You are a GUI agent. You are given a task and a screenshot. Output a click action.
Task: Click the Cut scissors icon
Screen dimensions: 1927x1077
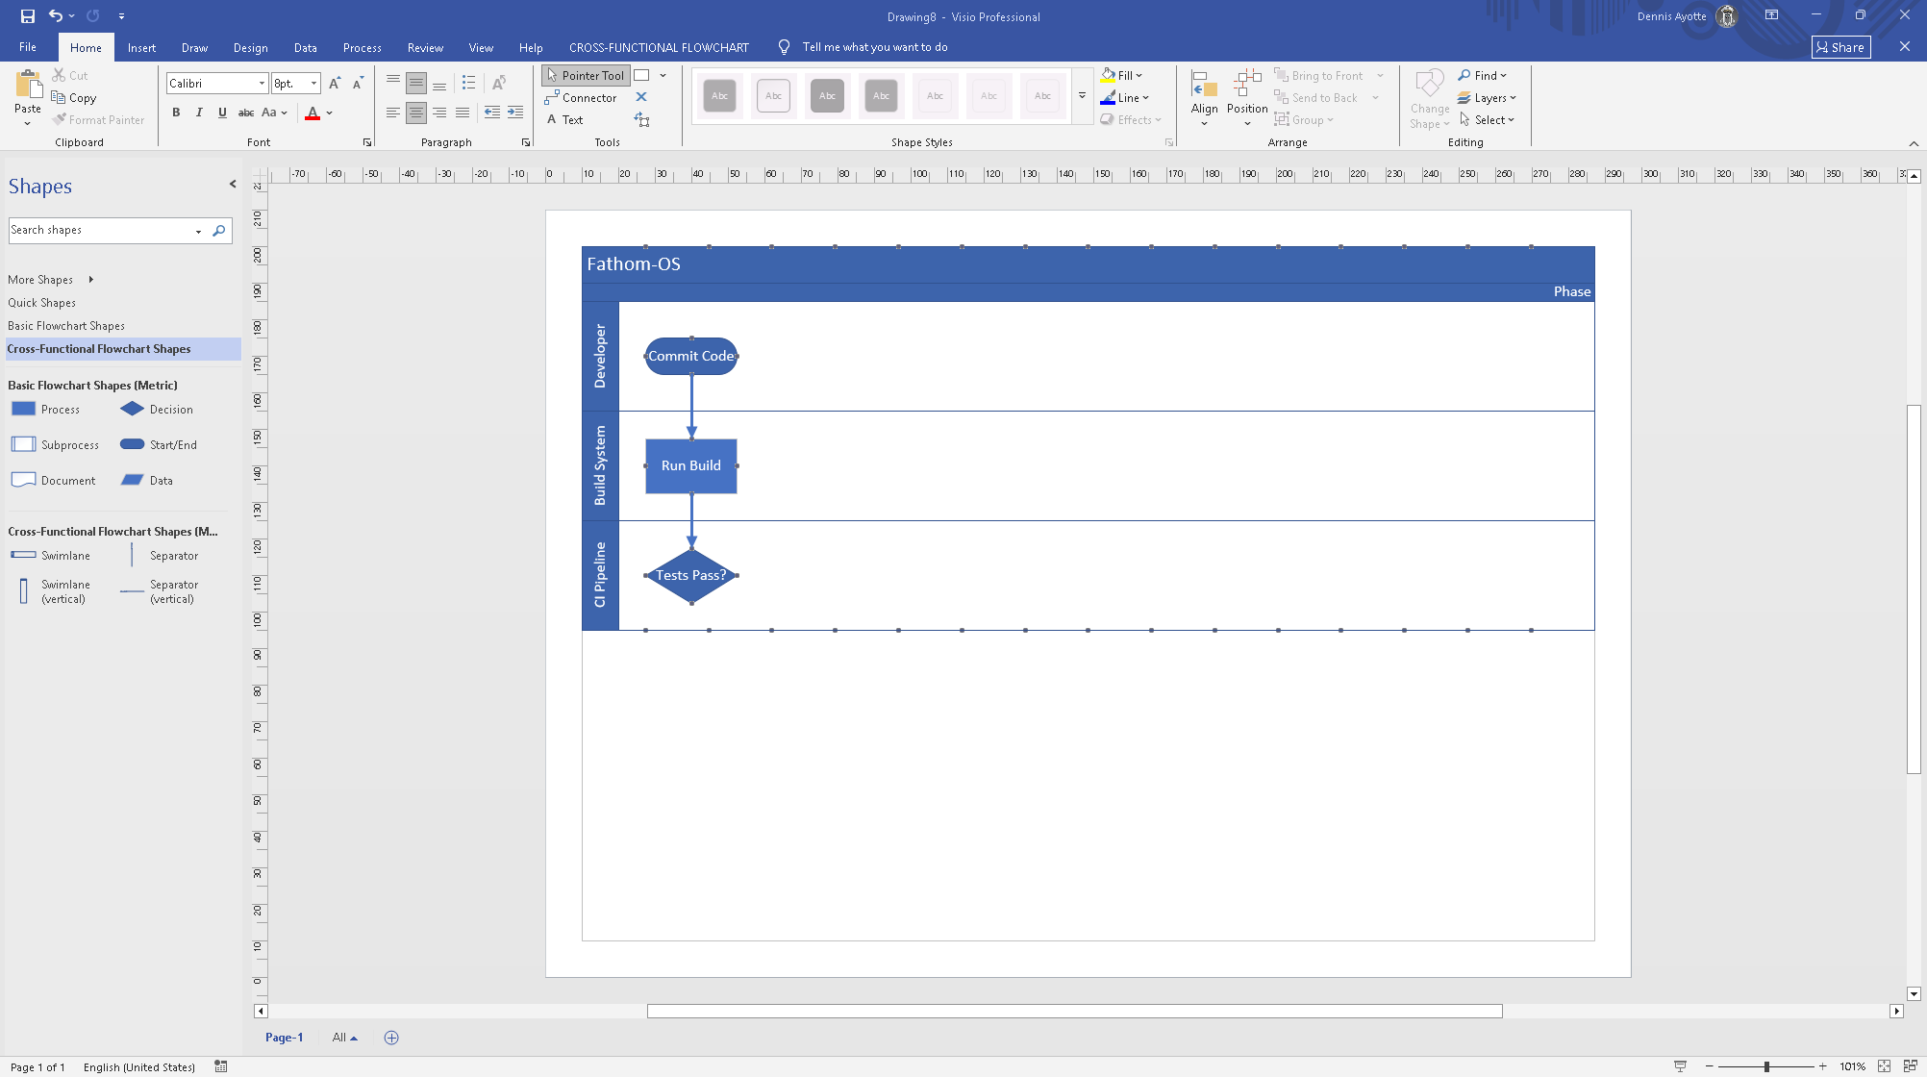(x=60, y=75)
